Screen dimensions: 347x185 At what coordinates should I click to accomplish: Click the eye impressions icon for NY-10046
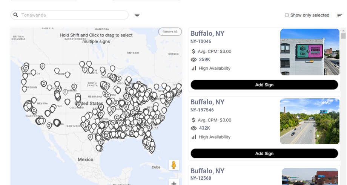coord(194,60)
